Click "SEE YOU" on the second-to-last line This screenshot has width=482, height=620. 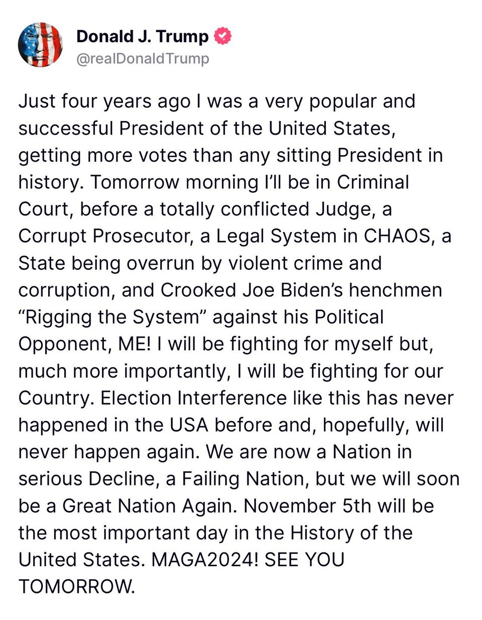pos(304,560)
